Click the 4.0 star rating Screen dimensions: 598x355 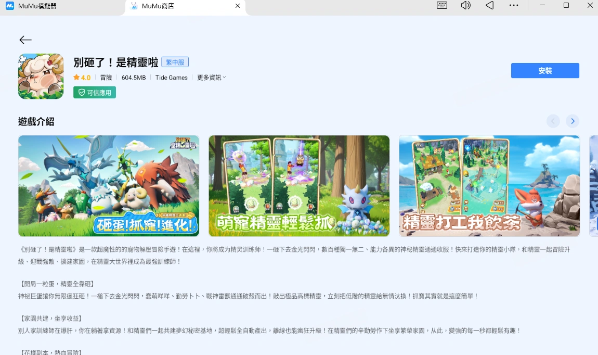[82, 78]
